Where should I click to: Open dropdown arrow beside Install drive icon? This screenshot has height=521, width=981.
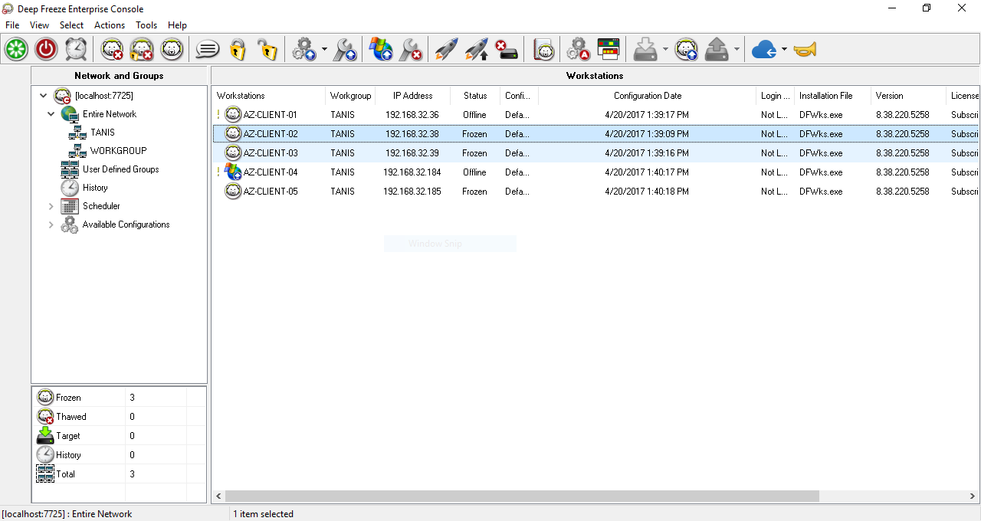coord(665,50)
